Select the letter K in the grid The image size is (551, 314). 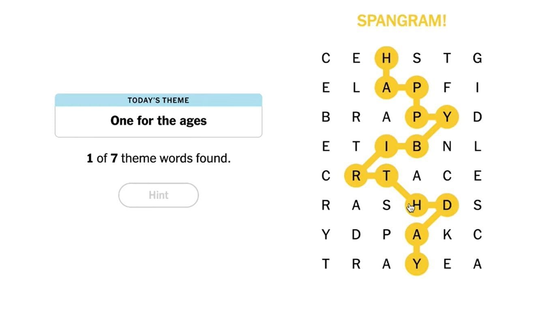(447, 235)
